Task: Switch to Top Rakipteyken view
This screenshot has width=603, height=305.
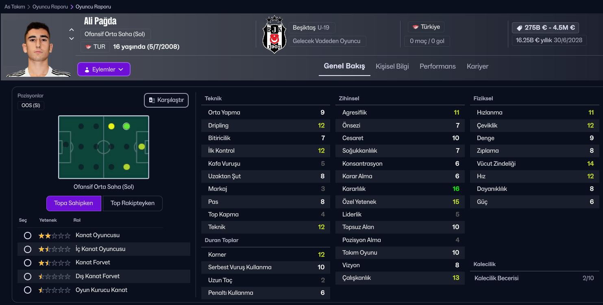Action: (132, 203)
